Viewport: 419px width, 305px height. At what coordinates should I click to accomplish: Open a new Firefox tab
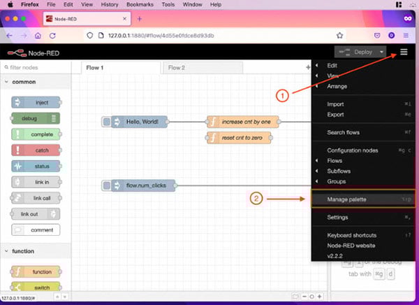click(x=140, y=19)
